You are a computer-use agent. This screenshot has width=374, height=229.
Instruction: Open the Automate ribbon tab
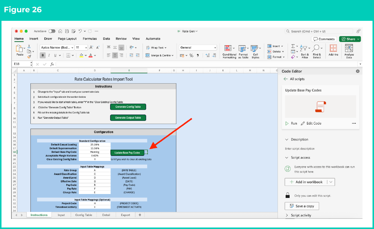tap(153, 39)
